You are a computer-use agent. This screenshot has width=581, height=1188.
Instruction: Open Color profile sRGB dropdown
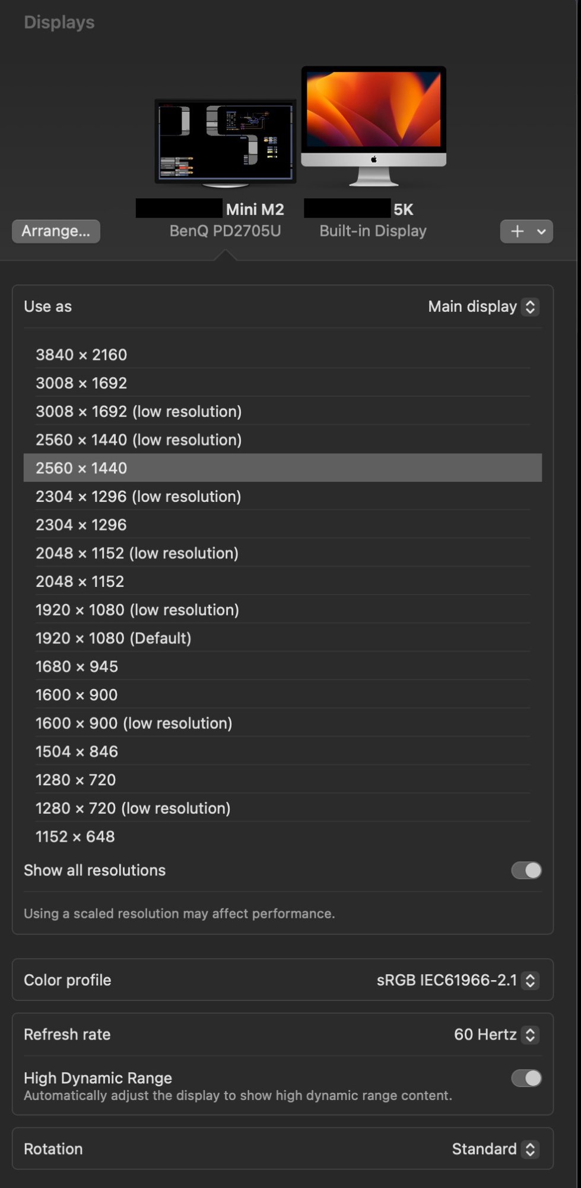click(458, 980)
